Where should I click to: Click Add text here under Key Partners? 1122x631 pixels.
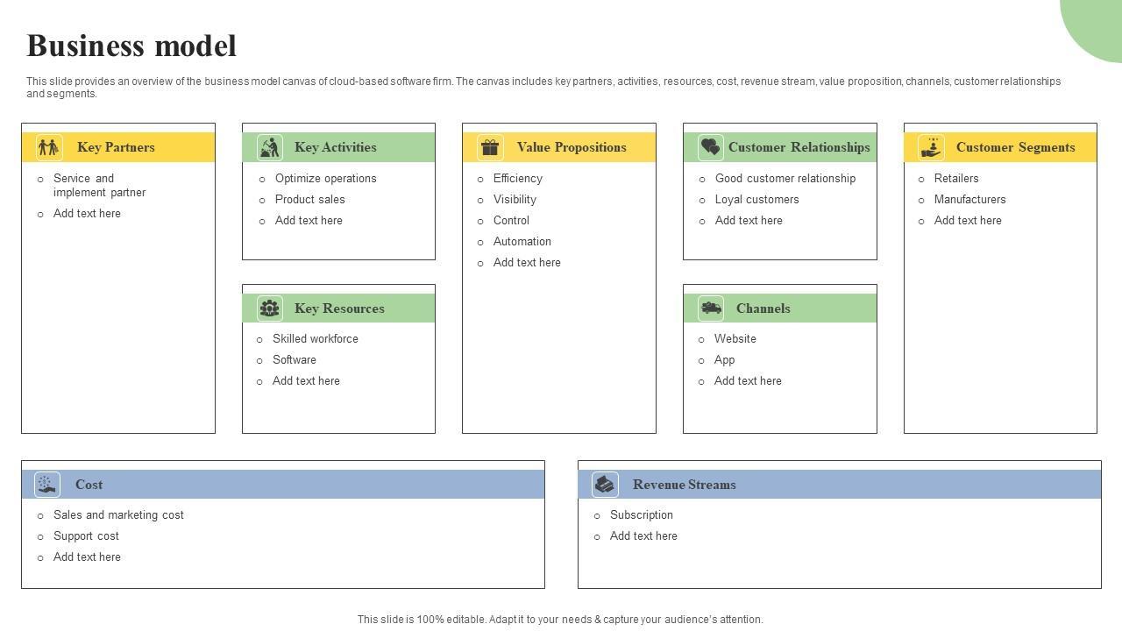87,214
